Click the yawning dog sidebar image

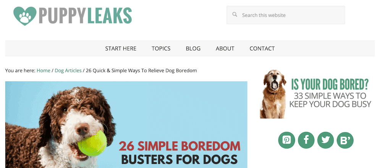pos(273,94)
